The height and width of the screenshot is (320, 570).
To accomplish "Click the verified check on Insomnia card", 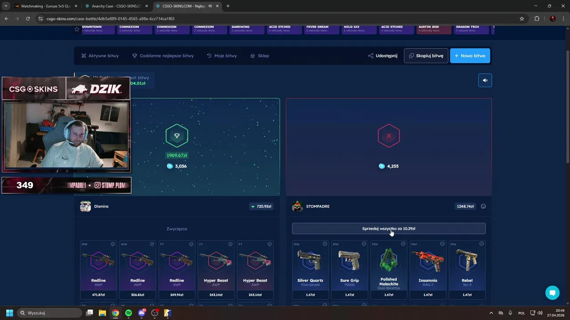I will [x=442, y=244].
